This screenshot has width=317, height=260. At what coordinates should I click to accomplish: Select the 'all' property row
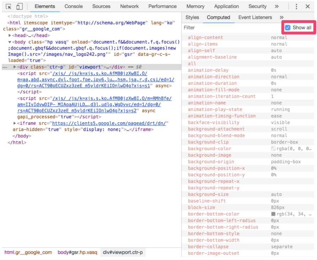[x=248, y=63]
